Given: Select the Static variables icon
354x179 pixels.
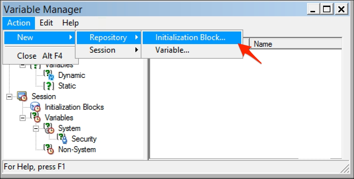Looking at the screenshot, I should coord(49,86).
